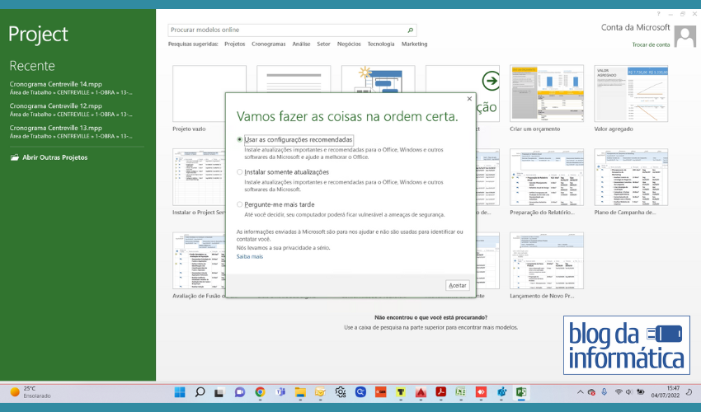701x412 pixels.
Task: Click suggested search Negócios
Action: point(349,44)
